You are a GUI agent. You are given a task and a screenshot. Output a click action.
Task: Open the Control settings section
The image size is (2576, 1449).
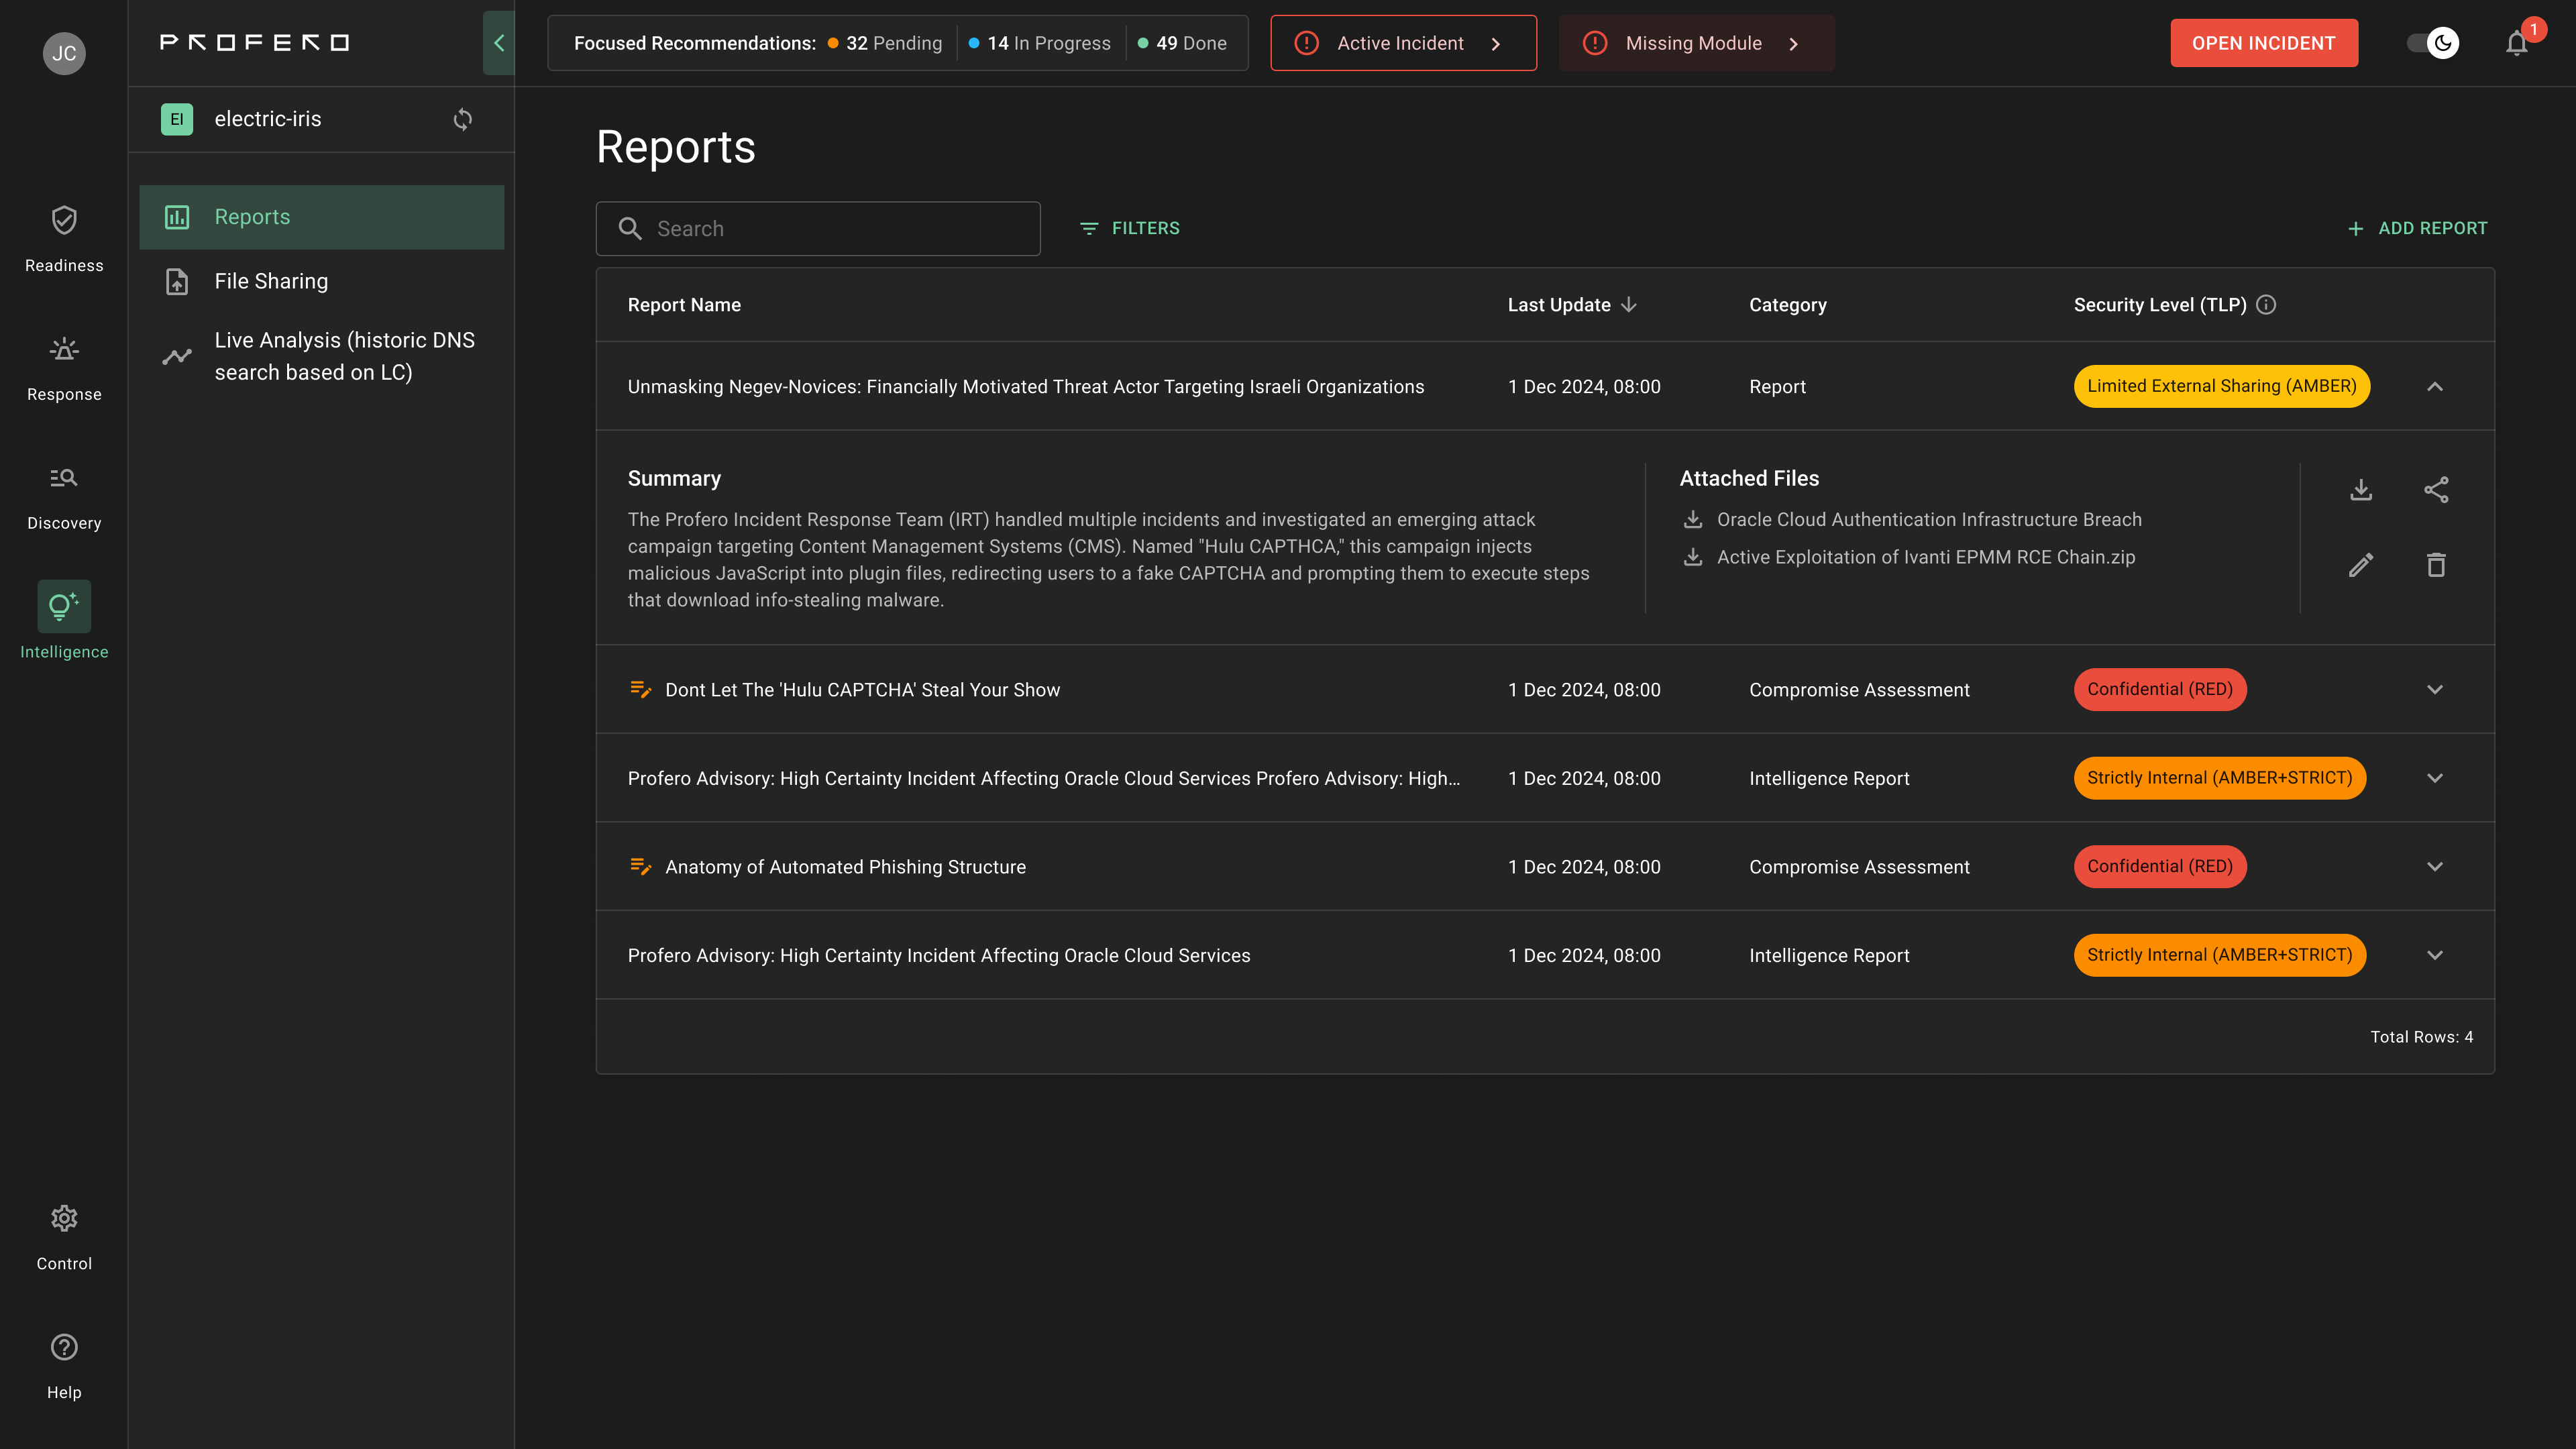(64, 1234)
